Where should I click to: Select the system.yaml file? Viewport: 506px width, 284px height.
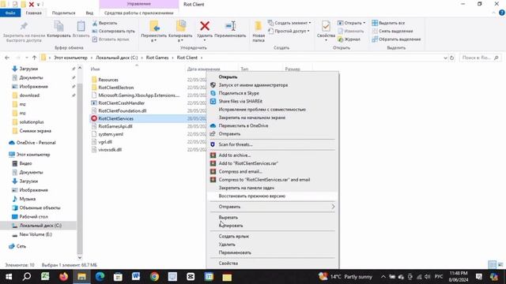point(111,134)
